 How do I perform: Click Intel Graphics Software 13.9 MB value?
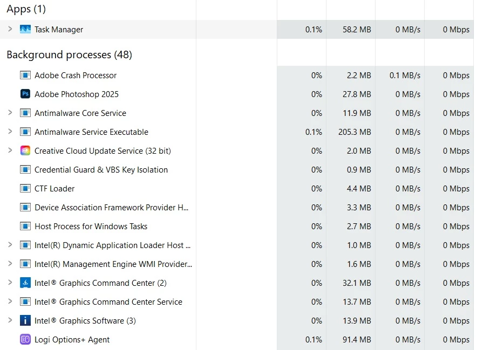(x=357, y=320)
